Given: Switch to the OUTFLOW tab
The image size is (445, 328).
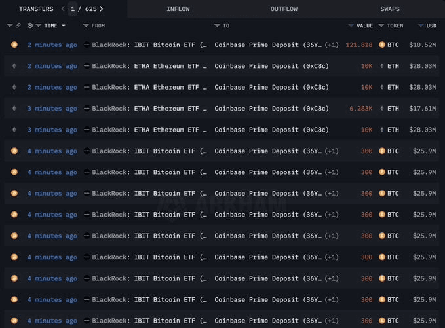Looking at the screenshot, I should (x=284, y=9).
